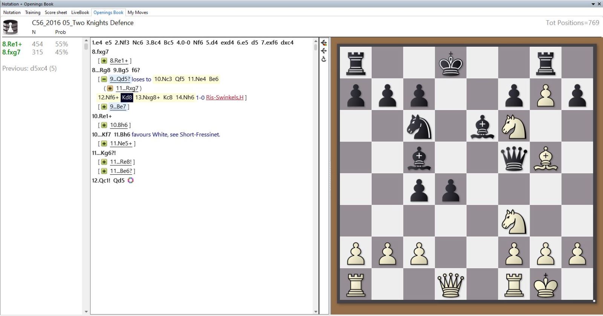The width and height of the screenshot is (603, 316).
Task: Select the white bishop on g5
Action: click(545, 157)
